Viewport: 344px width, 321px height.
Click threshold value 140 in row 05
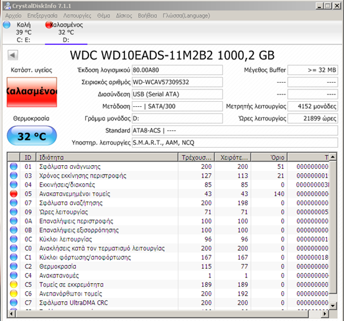tap(279, 194)
